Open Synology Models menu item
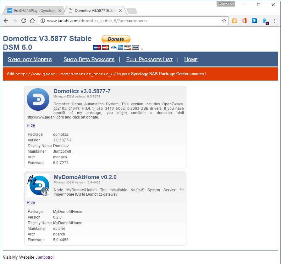The height and width of the screenshot is (264, 281). pos(30,60)
